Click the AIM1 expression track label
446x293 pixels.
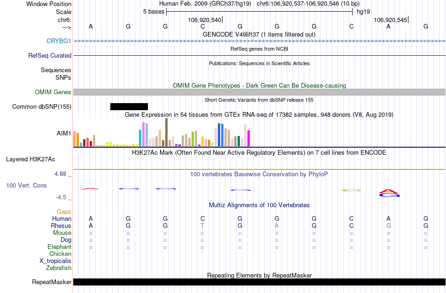[64, 133]
